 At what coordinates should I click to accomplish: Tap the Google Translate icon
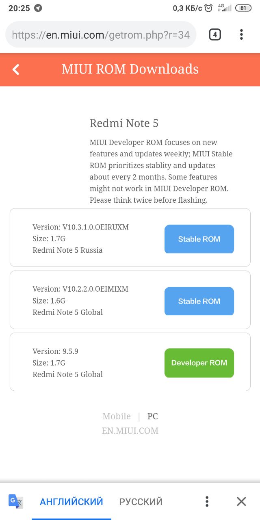click(16, 501)
